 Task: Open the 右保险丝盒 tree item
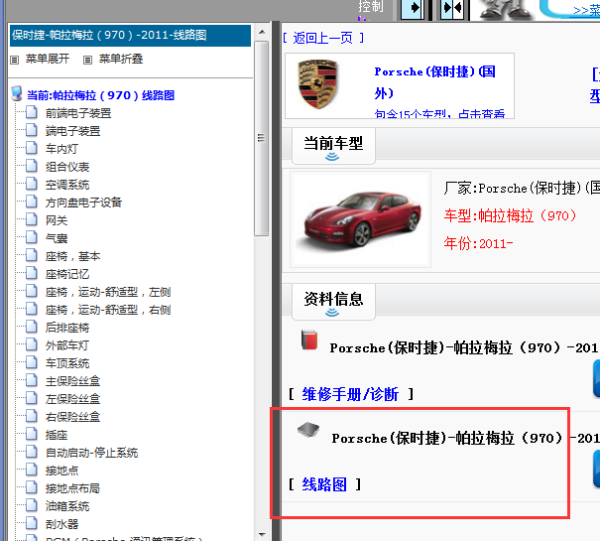coord(72,417)
